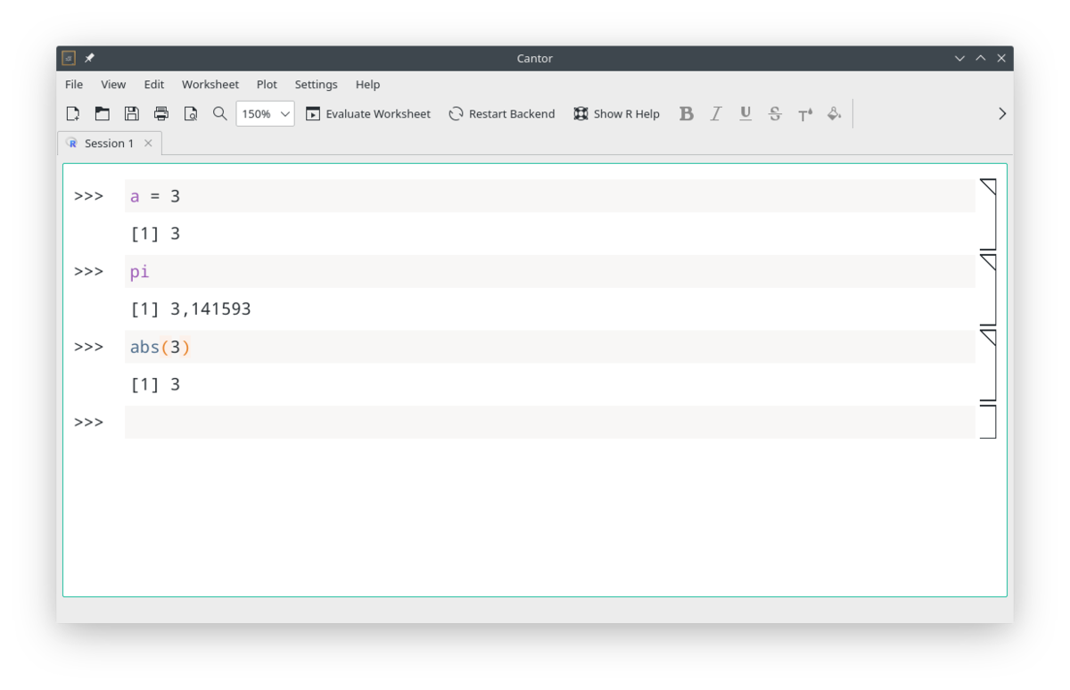Open the Worksheet menu
Screen dimensions: 1070x690
click(x=210, y=84)
